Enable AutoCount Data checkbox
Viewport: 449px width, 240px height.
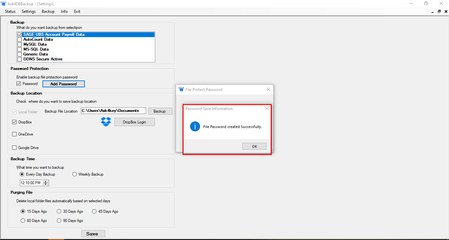19,39
